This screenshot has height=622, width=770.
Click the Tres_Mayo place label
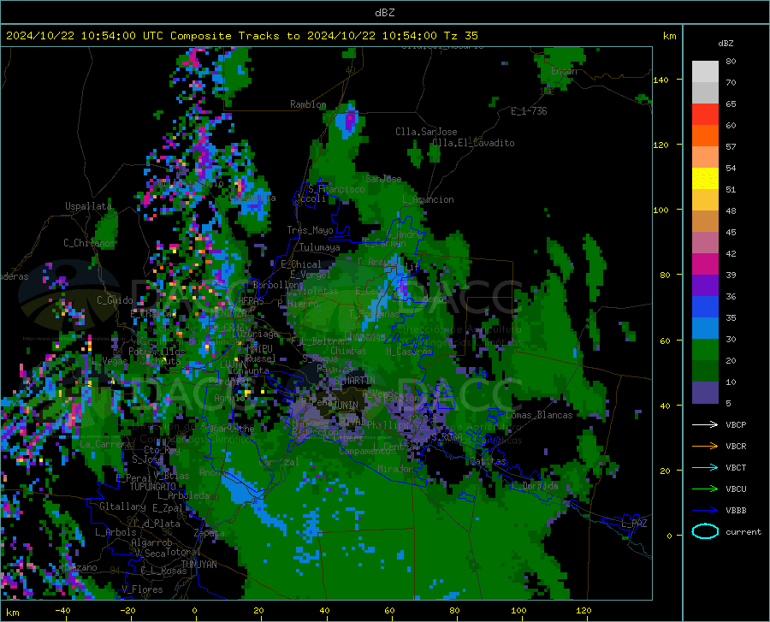point(311,230)
